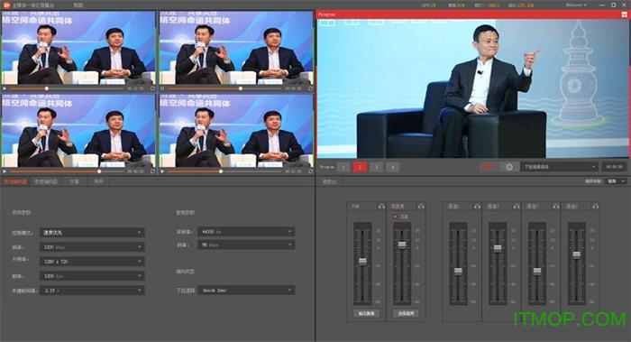
Task: Click the seek bar of bottom-left preview
Action: pos(67,171)
